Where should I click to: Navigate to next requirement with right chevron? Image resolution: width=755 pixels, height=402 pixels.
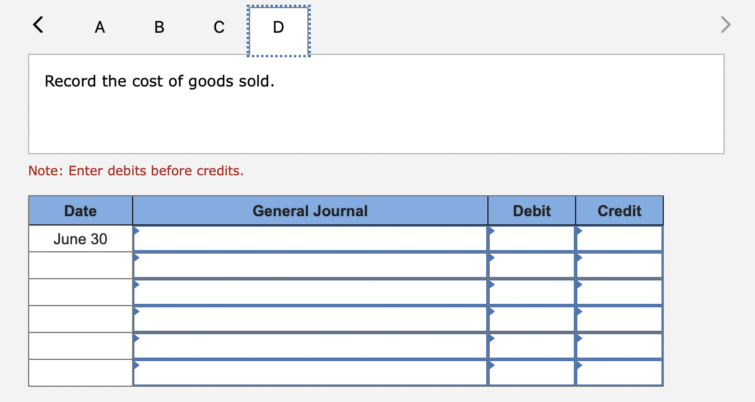click(725, 25)
